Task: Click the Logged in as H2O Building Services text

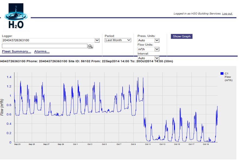Action: click(x=197, y=14)
